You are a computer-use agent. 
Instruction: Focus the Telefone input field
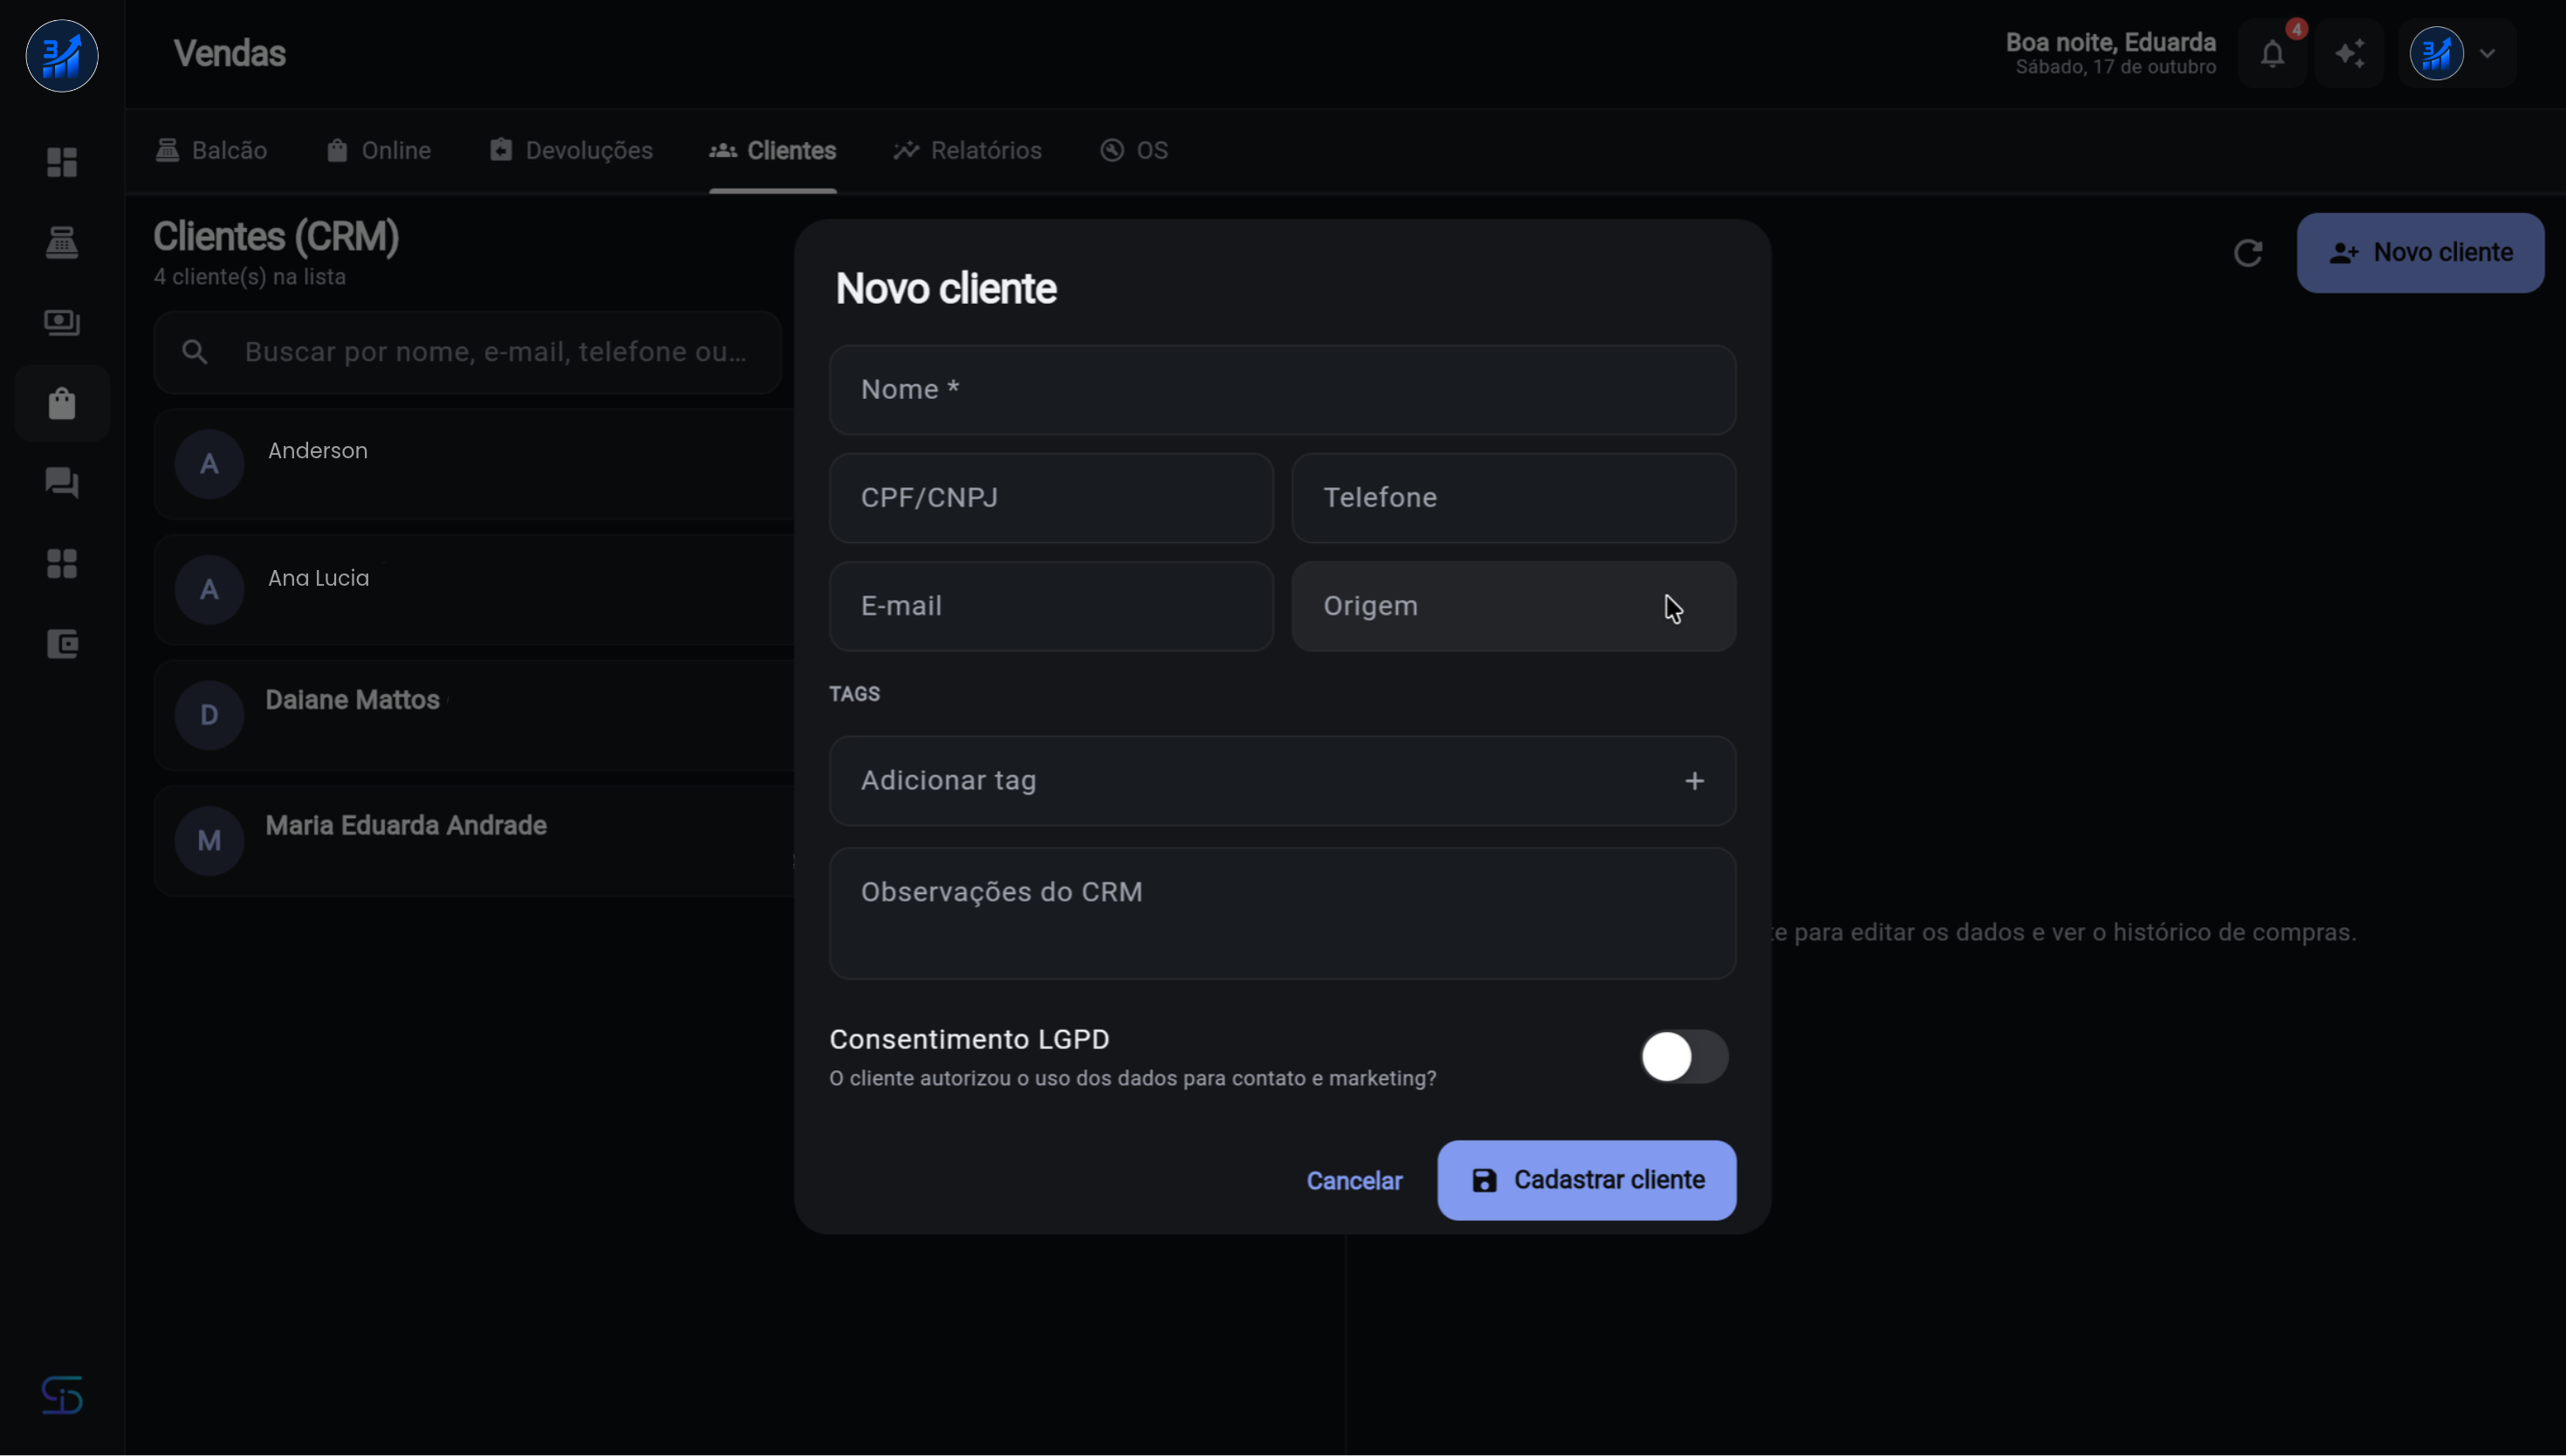point(1513,498)
